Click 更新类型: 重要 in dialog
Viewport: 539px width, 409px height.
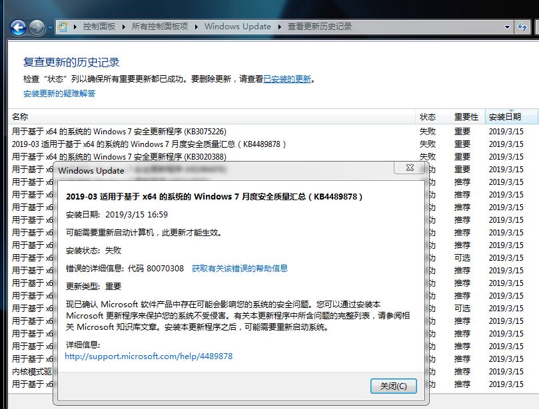(93, 286)
